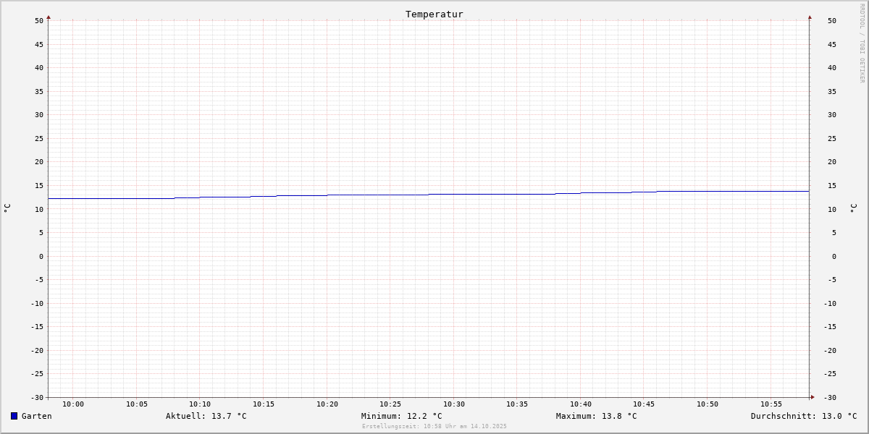Click the Aktuell: 13.7 °C value
The height and width of the screenshot is (434, 869).
[x=206, y=416]
